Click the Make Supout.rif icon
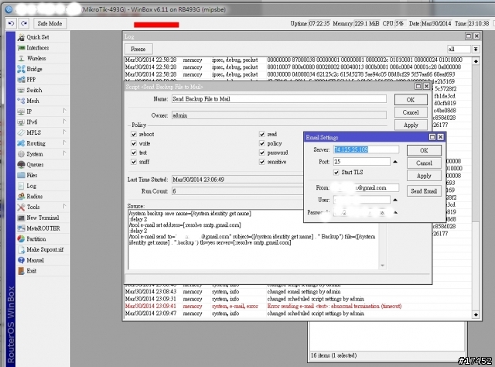Image resolution: width=495 pixels, height=367 pixels. pyautogui.click(x=21, y=250)
